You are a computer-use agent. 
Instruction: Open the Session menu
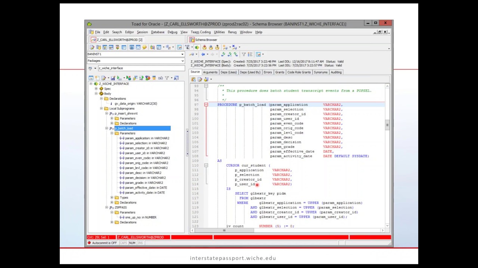click(x=142, y=32)
